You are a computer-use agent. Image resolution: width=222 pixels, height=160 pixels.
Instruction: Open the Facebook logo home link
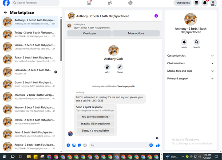point(6,3)
